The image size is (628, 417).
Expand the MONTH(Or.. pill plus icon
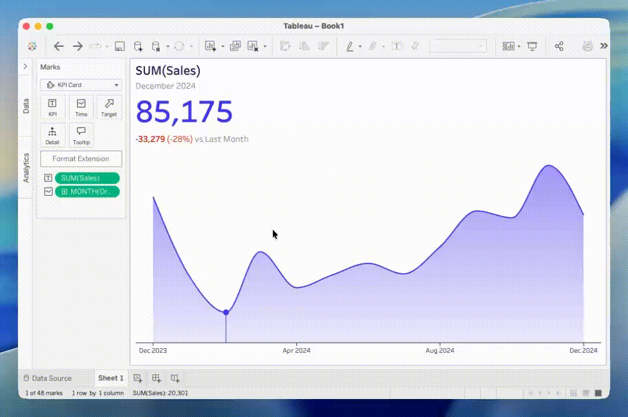coord(64,192)
